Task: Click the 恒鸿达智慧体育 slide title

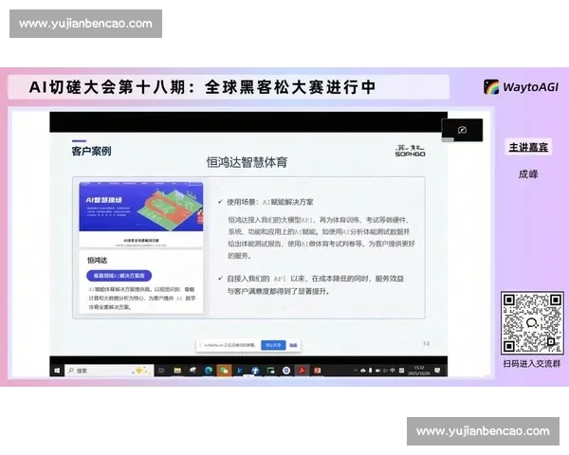Action: [x=248, y=162]
